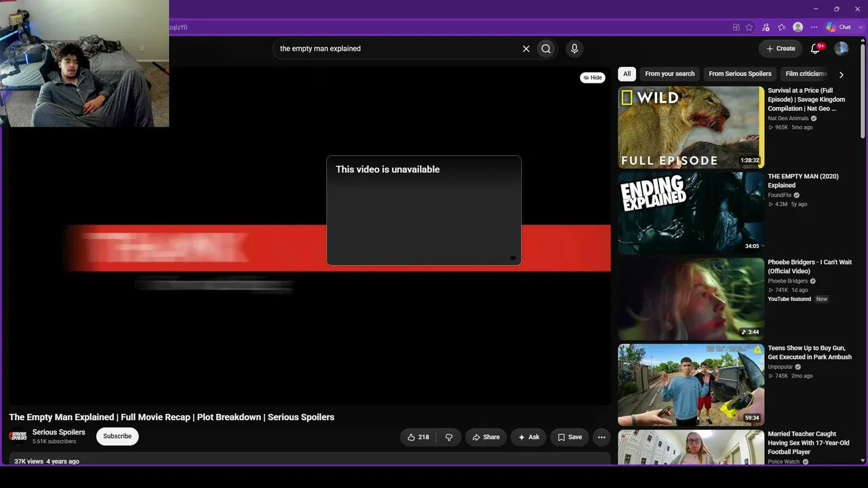
Task: Open the browser apps icon in the address bar
Action: 736,27
